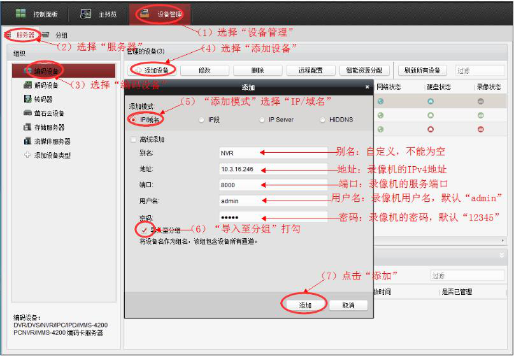Image resolution: width=514 pixels, height=356 pixels.
Task: Click the 刷新所有设备 button
Action: [422, 70]
